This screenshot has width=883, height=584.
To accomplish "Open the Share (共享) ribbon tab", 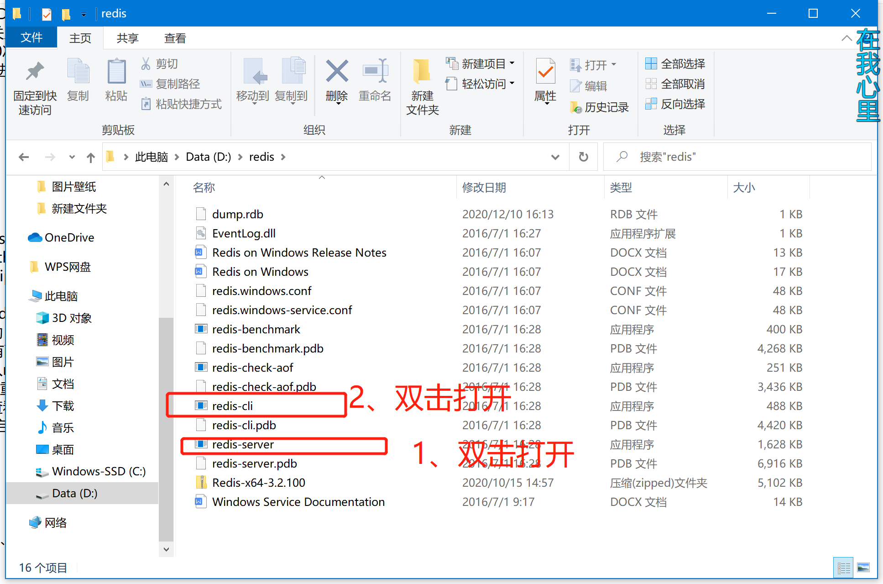I will point(127,38).
